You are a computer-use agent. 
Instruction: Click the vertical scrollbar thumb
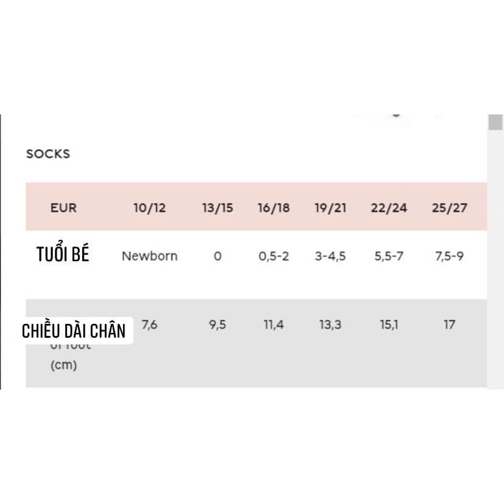pyautogui.click(x=495, y=122)
